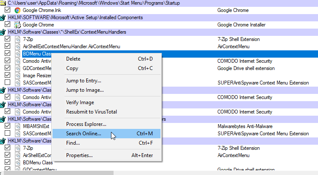Select Jump to Image... menu item
This screenshot has width=318, height=175.
click(x=106, y=90)
